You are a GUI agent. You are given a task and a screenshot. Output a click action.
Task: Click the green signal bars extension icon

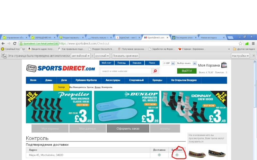pyautogui.click(x=247, y=44)
